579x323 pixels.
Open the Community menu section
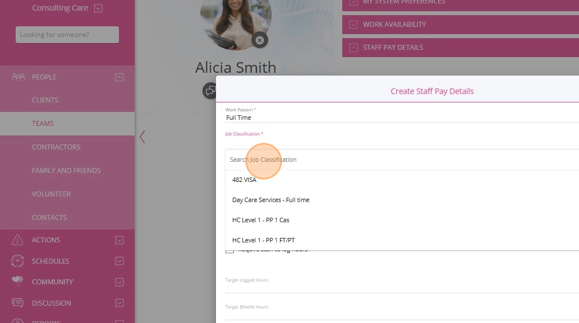point(67,282)
